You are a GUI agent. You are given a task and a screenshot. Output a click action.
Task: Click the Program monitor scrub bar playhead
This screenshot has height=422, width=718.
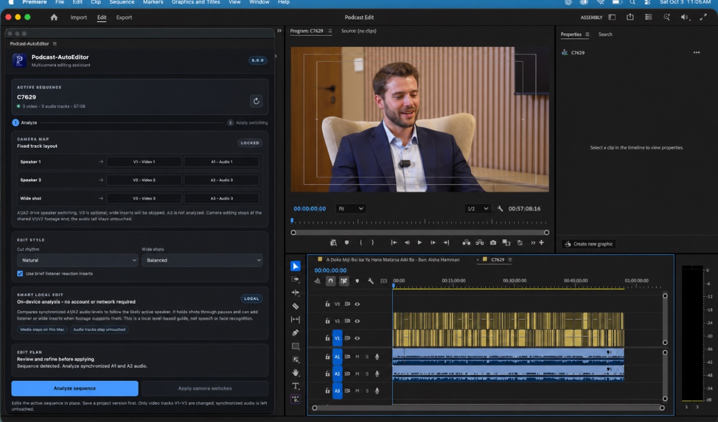coord(292,221)
